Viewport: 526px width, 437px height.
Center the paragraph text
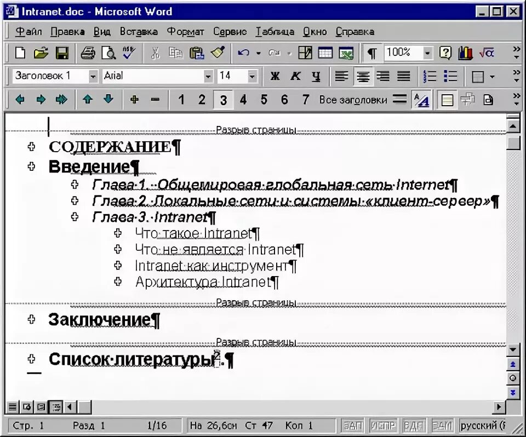coord(363,77)
